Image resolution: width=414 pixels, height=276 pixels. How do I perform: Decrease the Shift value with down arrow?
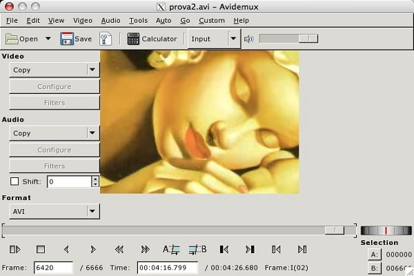point(95,184)
